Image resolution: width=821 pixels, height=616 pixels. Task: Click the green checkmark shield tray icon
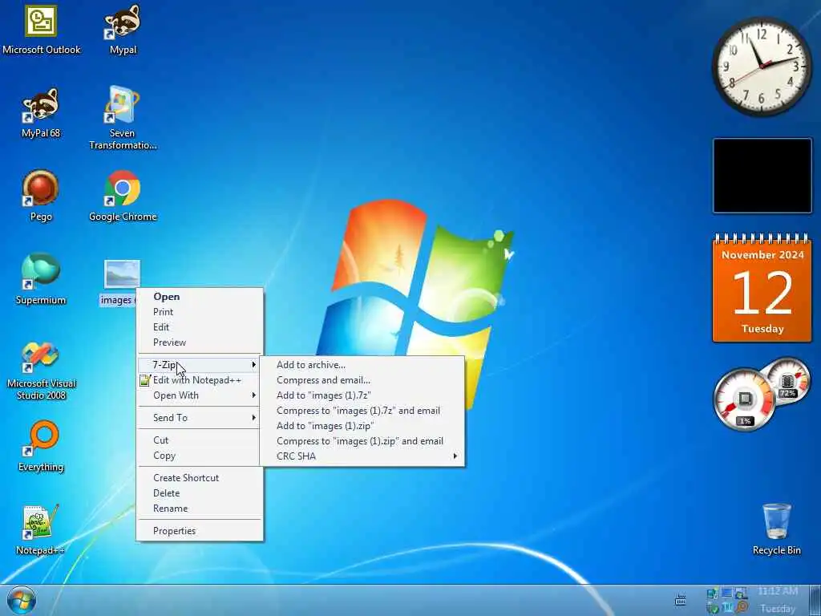712,608
